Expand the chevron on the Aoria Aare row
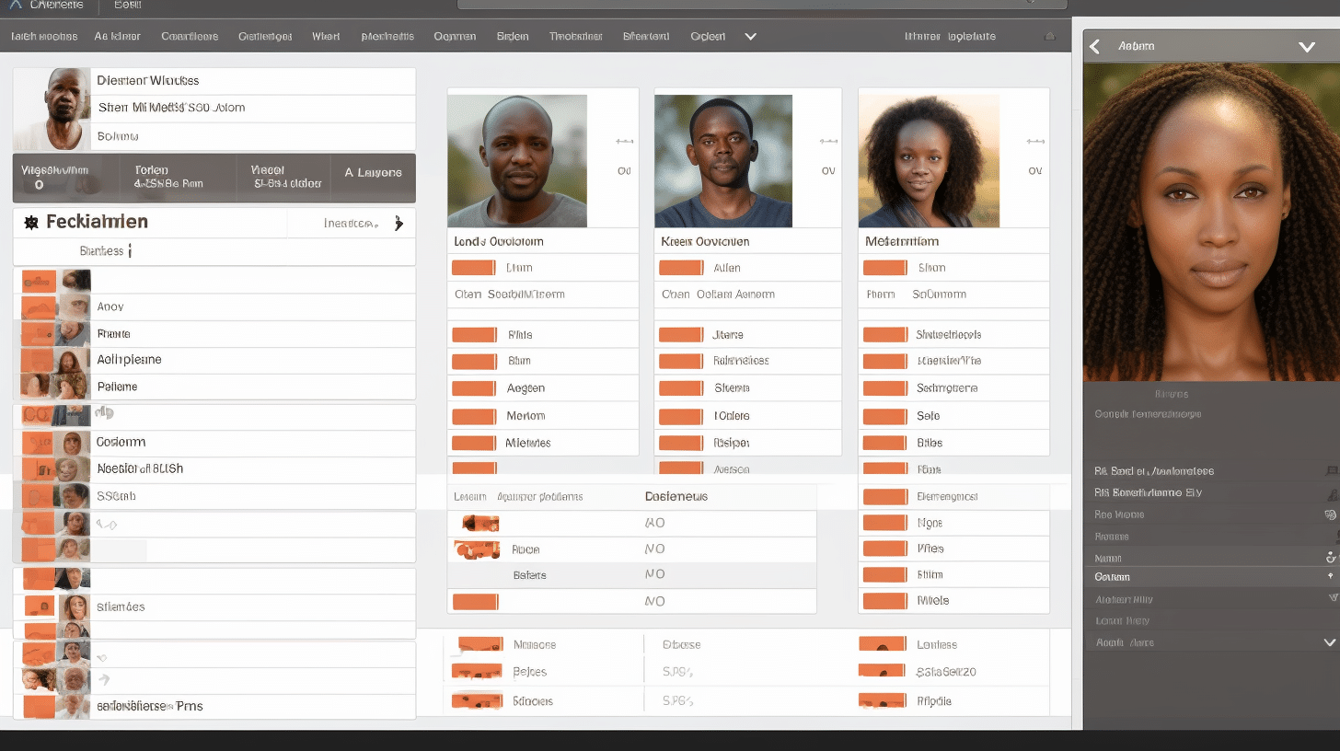This screenshot has height=751, width=1340. 1329,642
